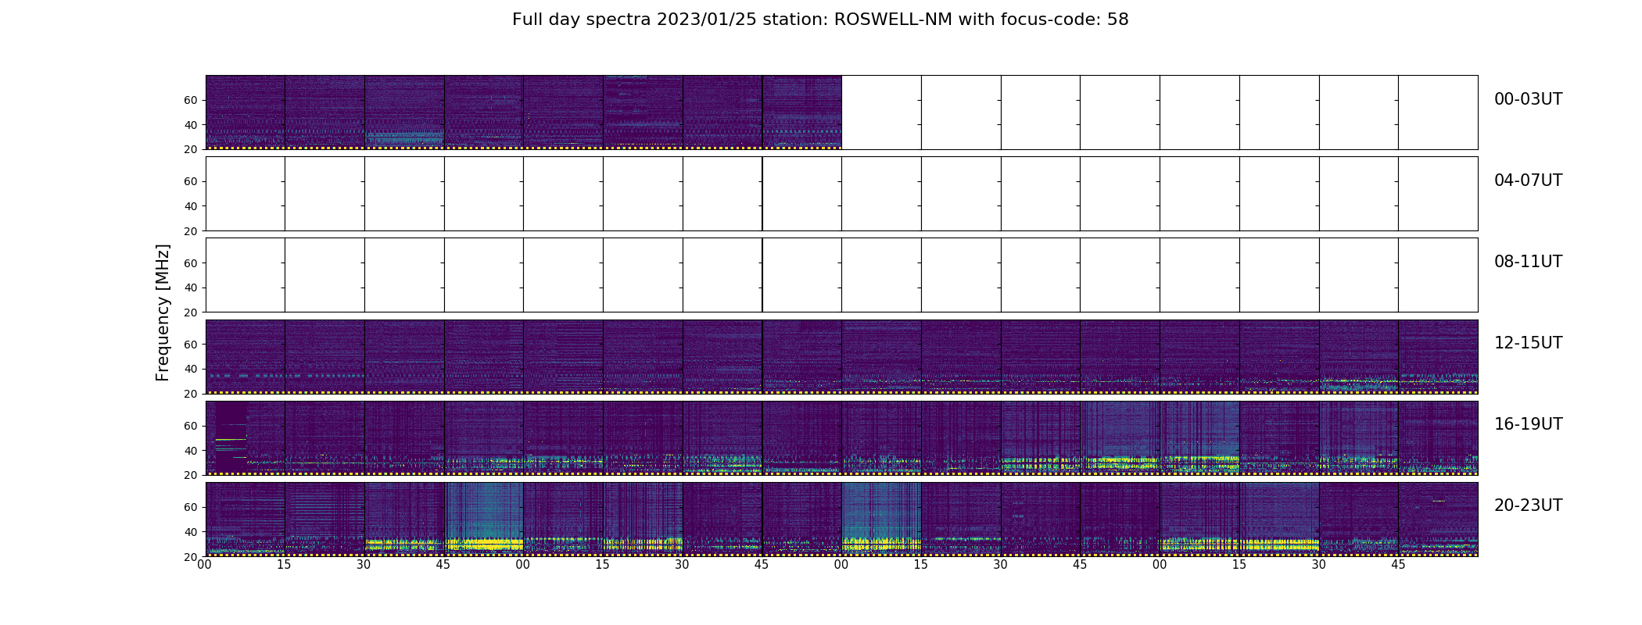Click the 40 tick label of the 12-15UT row
Image resolution: width=1642 pixels, height=625 pixels.
tap(191, 369)
